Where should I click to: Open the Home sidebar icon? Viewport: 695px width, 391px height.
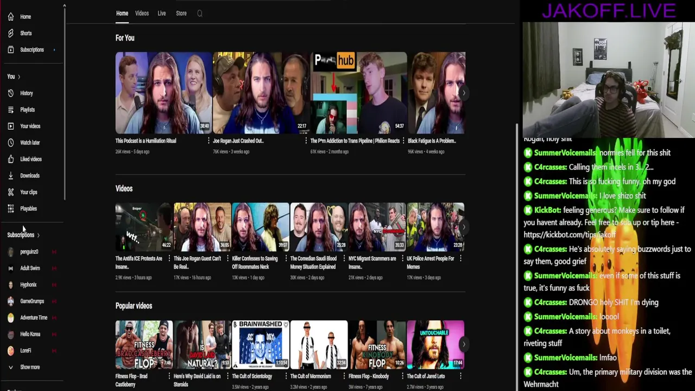10,17
